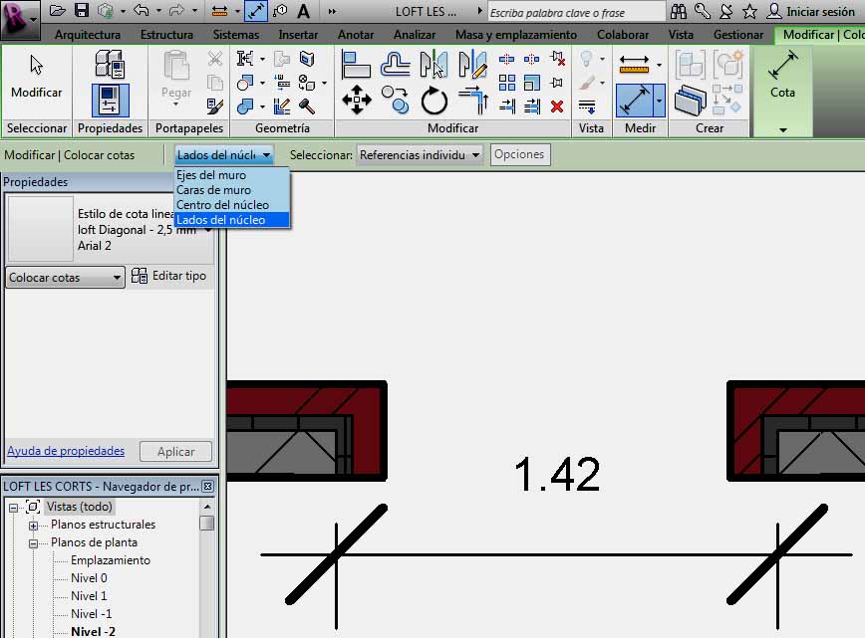Click the Copy tool icon
Viewport: 865px width, 638px height.
coord(395,99)
